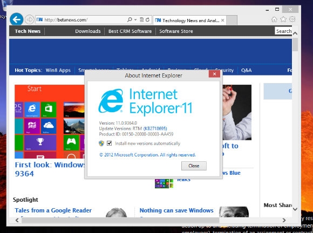This screenshot has width=313, height=233.
Task: Click the address bar search magnifier icon
Action: click(130, 19)
